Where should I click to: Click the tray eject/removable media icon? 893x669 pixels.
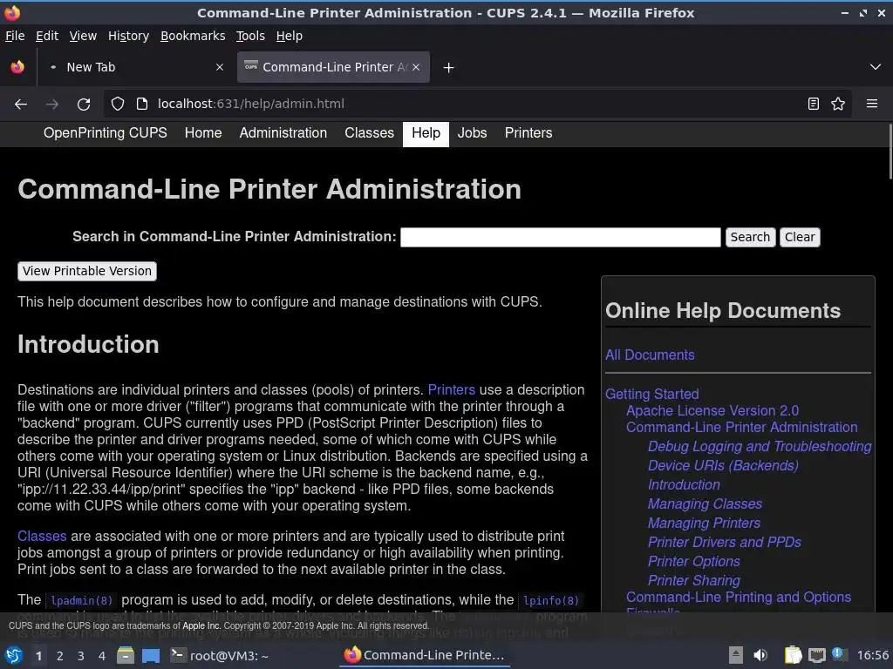736,655
